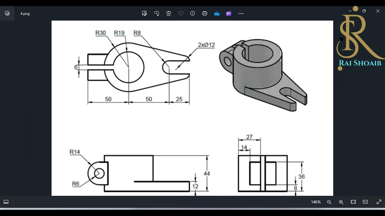Screen dimensions: 385x216
Task: Click the Zoom out magnifier icon
Action: pyautogui.click(x=329, y=202)
